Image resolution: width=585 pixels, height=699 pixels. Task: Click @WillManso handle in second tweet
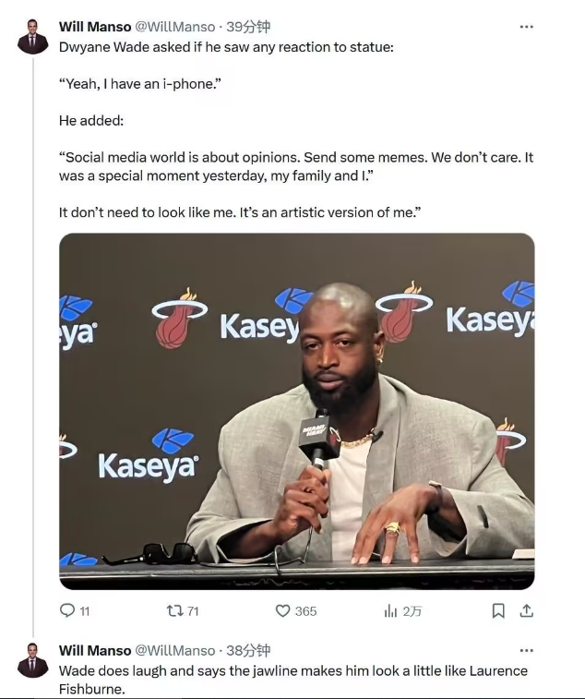[175, 650]
